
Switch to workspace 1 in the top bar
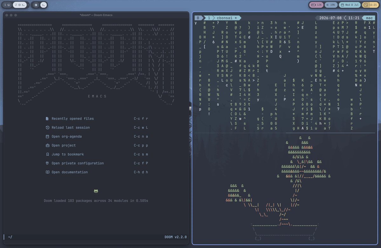coord(7,5)
